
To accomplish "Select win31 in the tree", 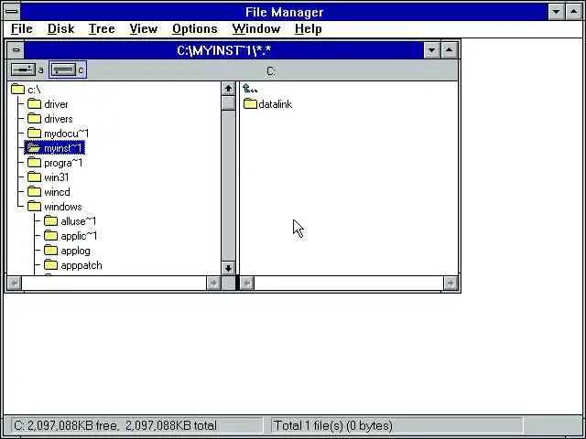I will [x=57, y=177].
